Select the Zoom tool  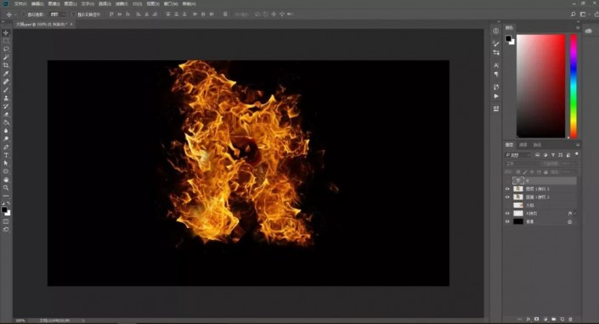tap(6, 187)
